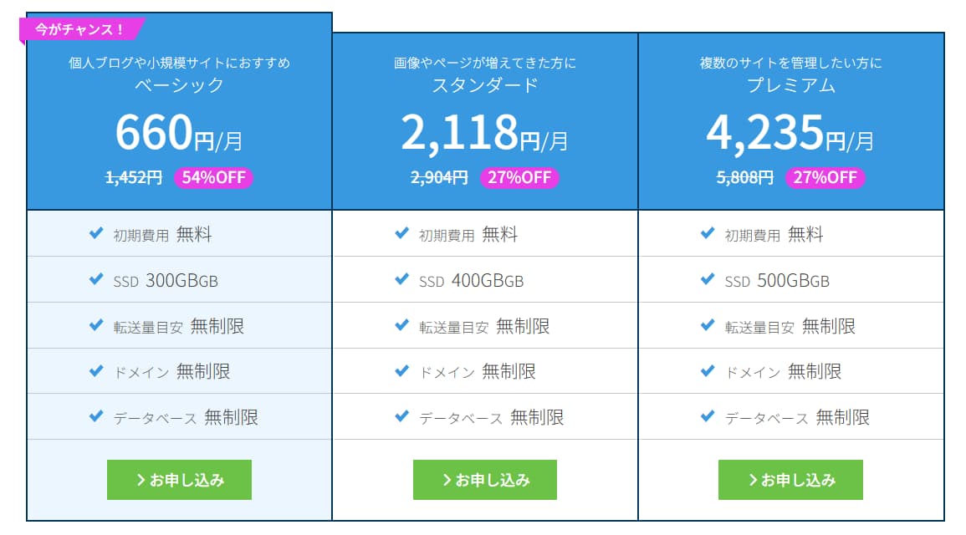Viewport: 966px width, 535px height.
Task: Click the 54%OFF pink badge
Action: [214, 178]
